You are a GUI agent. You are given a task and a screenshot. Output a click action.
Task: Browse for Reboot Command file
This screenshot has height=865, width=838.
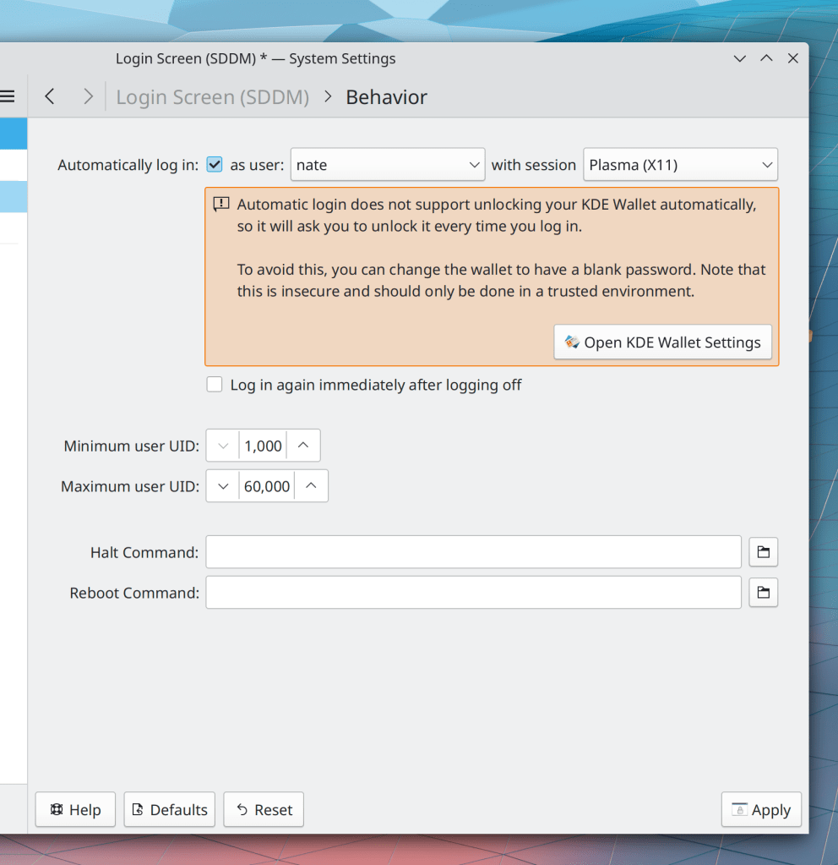coord(763,593)
